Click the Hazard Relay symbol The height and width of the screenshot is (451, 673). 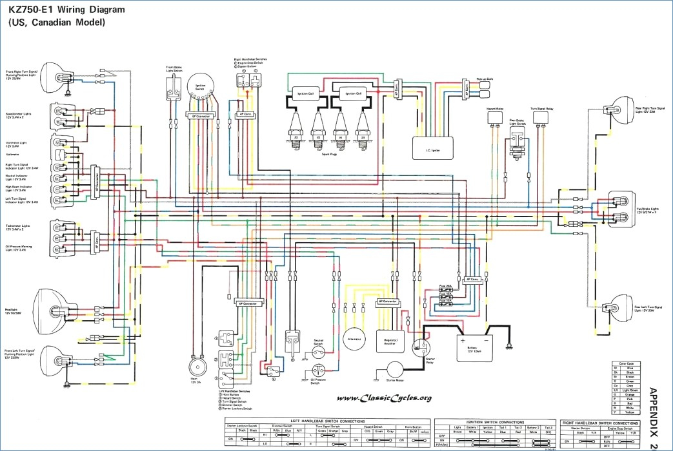click(x=495, y=118)
